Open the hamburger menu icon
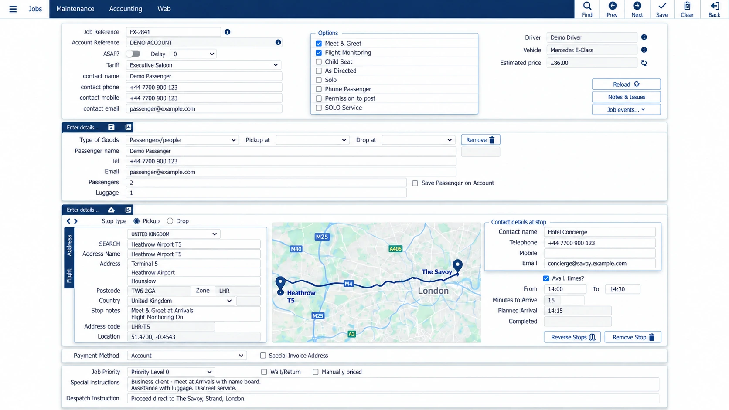This screenshot has height=410, width=729. 13,9
